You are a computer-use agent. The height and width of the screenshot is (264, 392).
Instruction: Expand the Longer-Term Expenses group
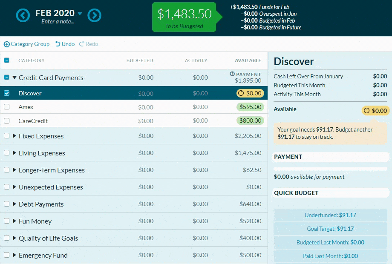14,169
